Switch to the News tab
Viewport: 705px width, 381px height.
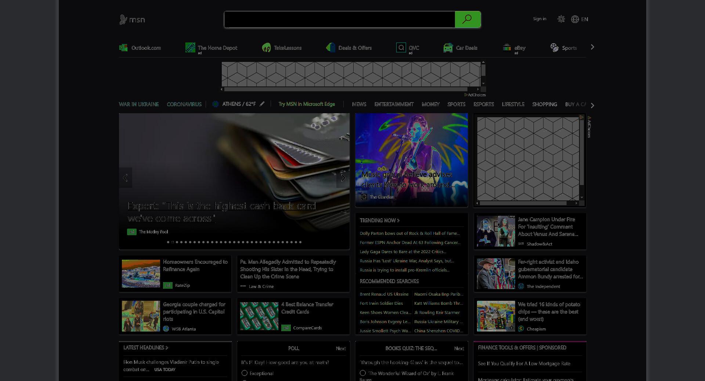[359, 104]
